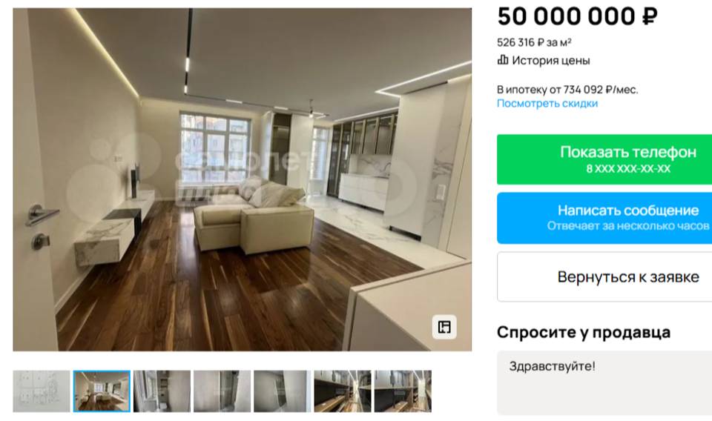
Task: Open the Посмотреть скидки link
Action: 547,104
